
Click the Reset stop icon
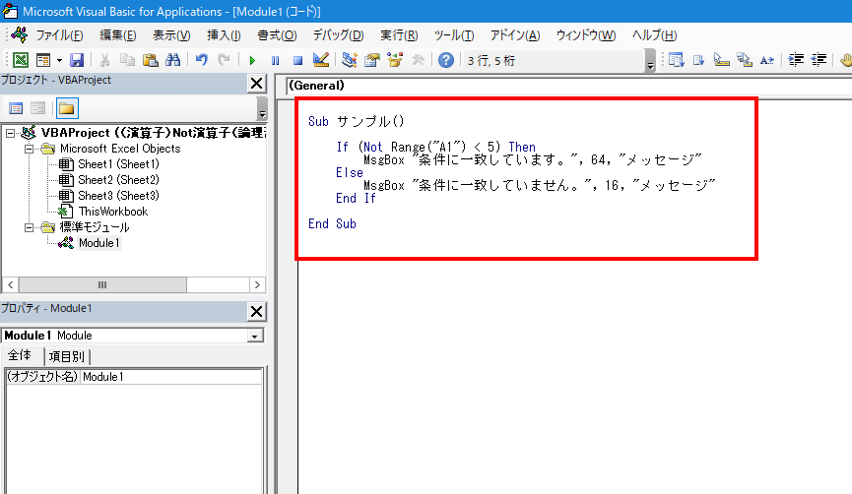click(297, 60)
